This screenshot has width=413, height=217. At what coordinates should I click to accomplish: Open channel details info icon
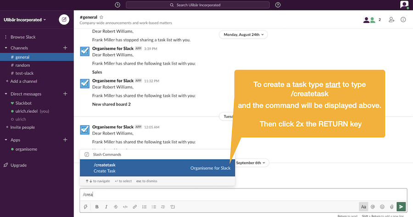click(x=403, y=19)
